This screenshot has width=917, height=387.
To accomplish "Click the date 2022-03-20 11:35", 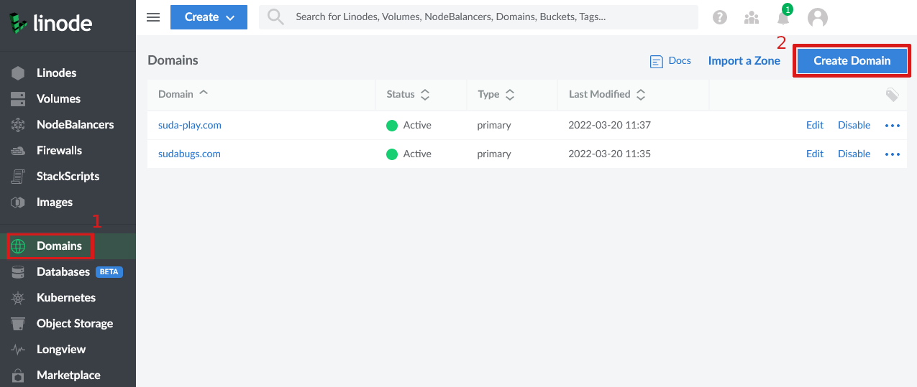I will (x=609, y=154).
